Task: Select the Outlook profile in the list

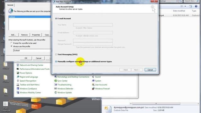Action: [x=30, y=17]
